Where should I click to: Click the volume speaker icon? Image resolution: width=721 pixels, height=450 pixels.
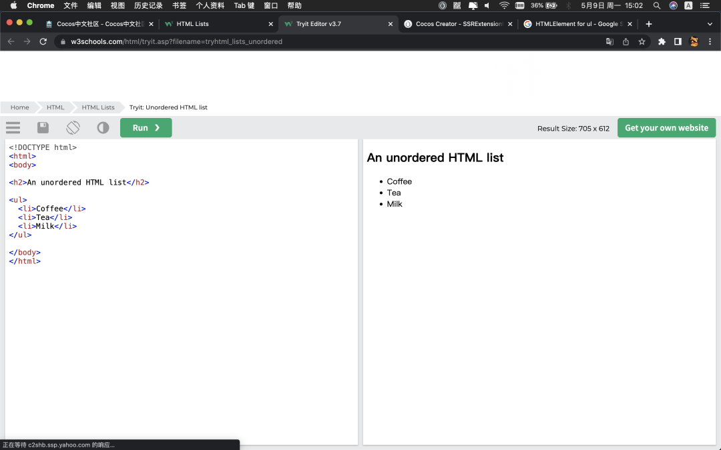(487, 5)
